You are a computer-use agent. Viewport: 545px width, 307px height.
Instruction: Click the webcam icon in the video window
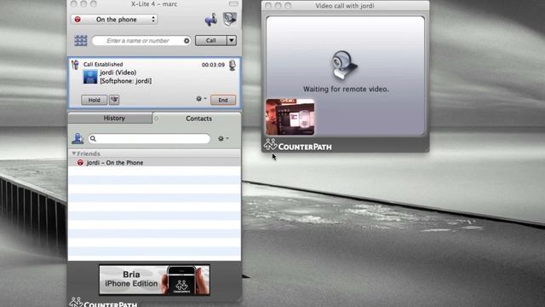pyautogui.click(x=344, y=66)
